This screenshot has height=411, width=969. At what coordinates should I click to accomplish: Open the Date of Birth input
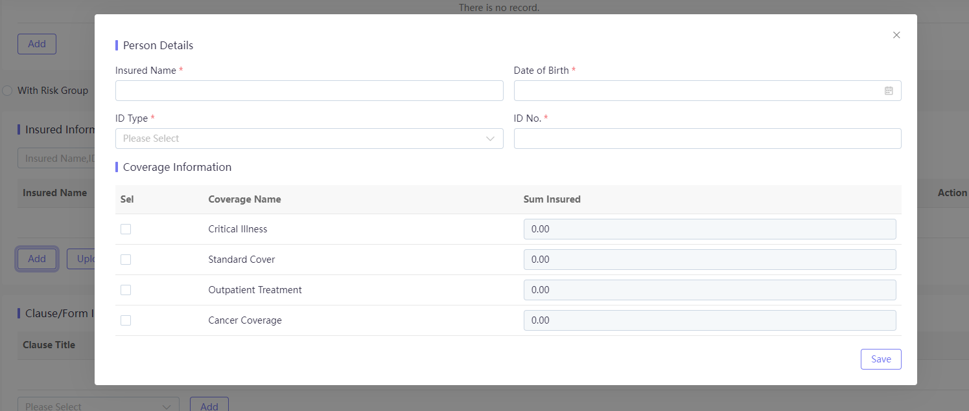pyautogui.click(x=707, y=91)
